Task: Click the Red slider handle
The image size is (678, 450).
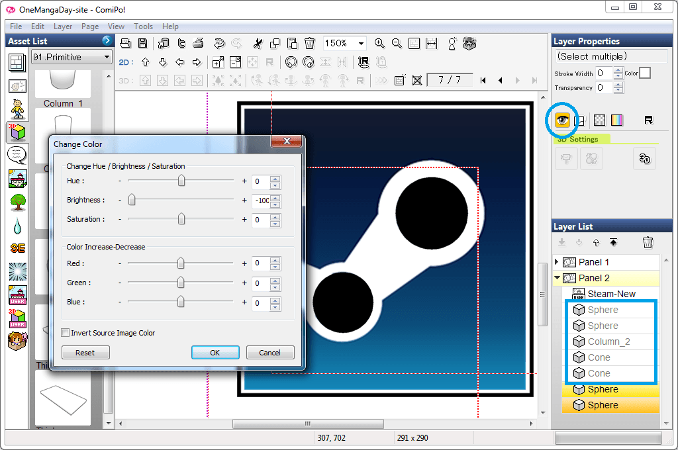Action: pyautogui.click(x=181, y=263)
